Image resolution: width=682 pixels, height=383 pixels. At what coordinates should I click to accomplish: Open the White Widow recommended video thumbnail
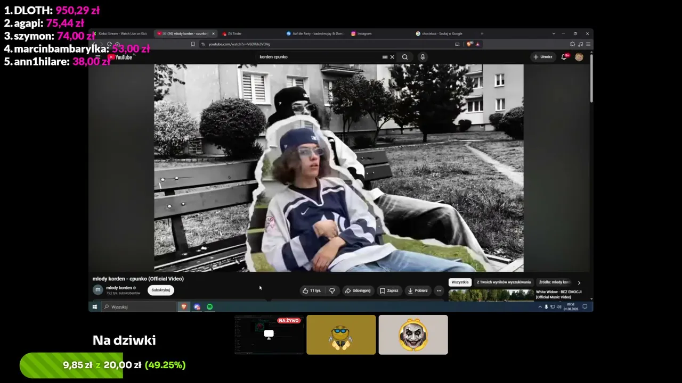(x=491, y=296)
